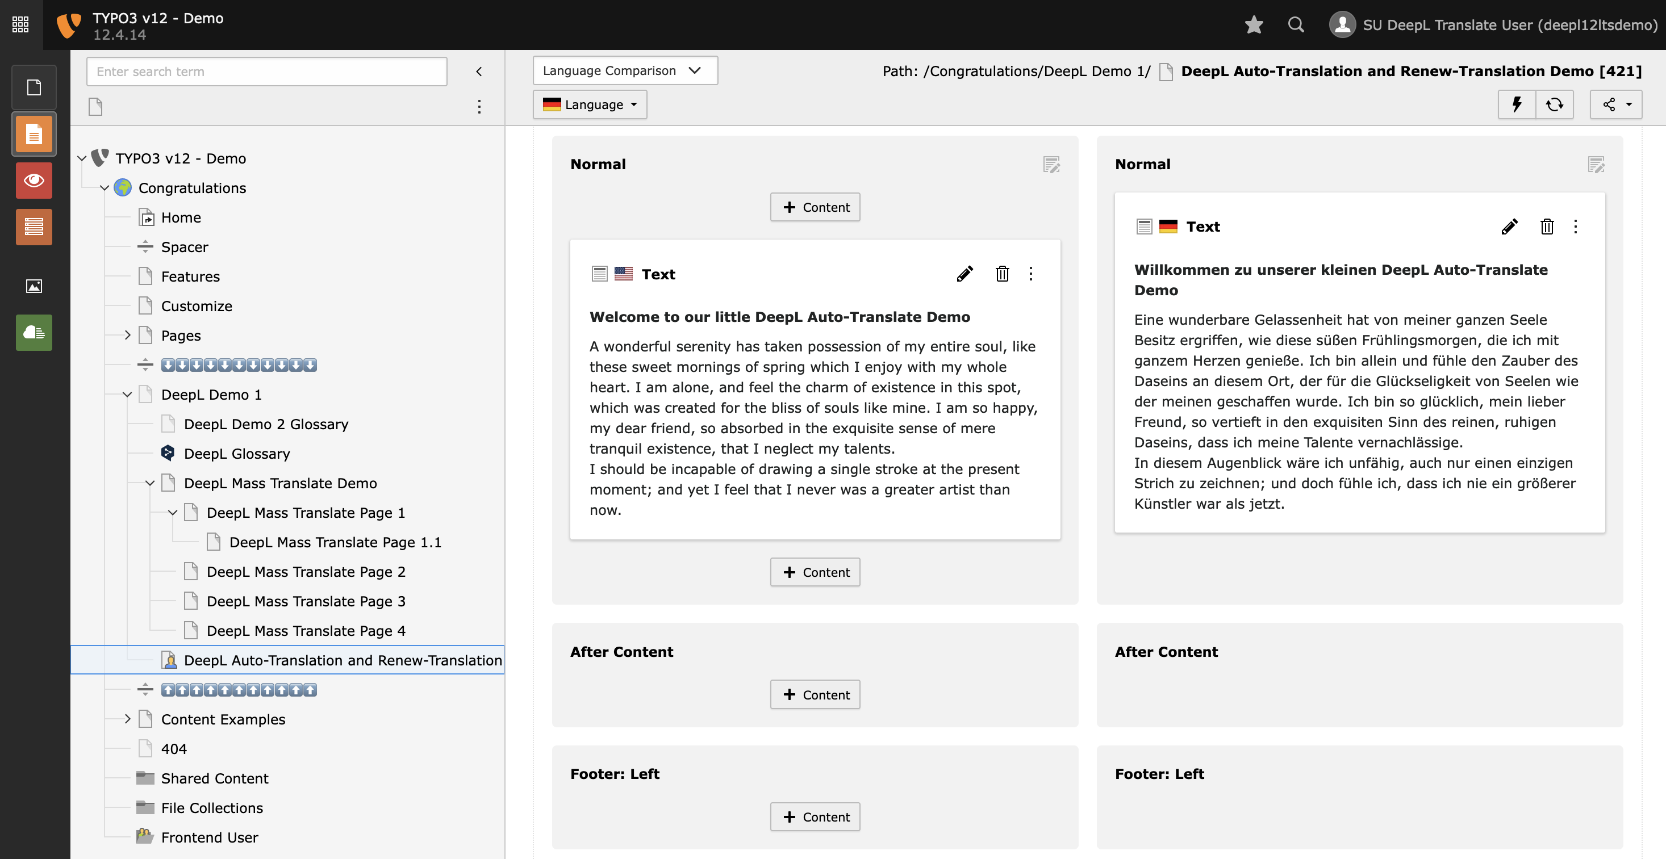Viewport: 1666px width, 859px height.
Task: Edit the German Text element
Action: (x=1509, y=227)
